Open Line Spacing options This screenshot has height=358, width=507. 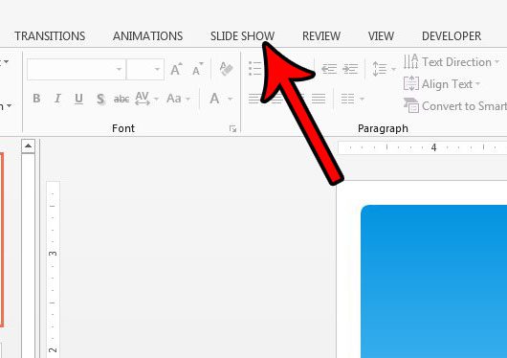pos(384,69)
